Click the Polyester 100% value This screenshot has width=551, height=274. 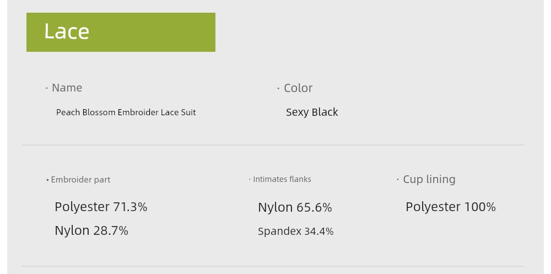451,207
